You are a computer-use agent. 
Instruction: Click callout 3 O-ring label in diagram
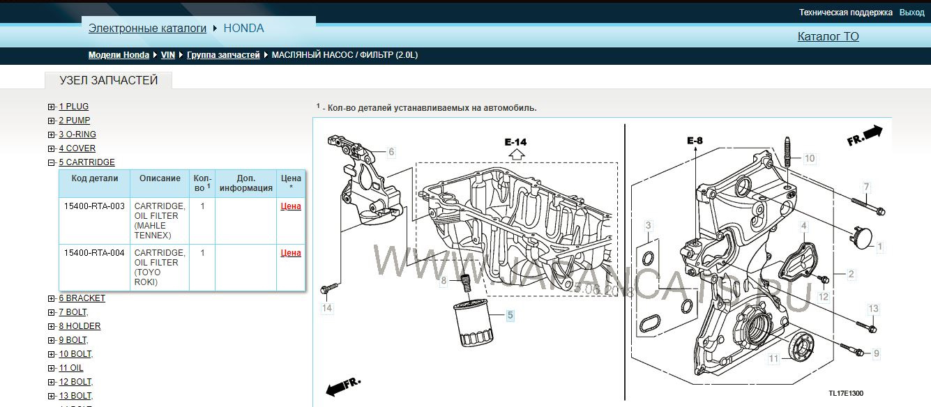point(648,226)
